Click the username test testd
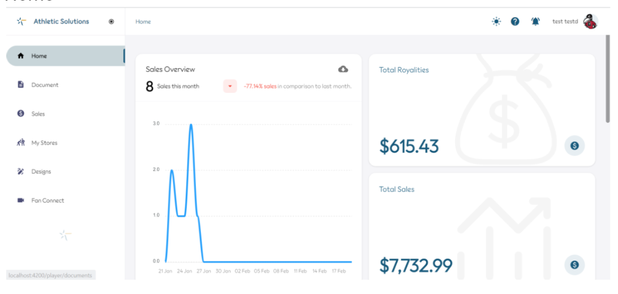Viewport: 618px width, 294px height. click(565, 22)
